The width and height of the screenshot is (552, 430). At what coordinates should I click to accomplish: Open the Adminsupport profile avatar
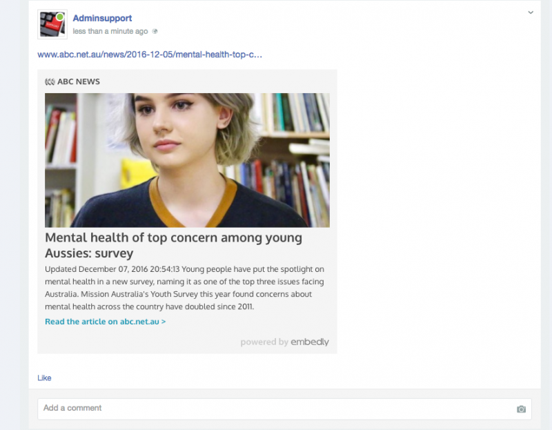(x=52, y=24)
